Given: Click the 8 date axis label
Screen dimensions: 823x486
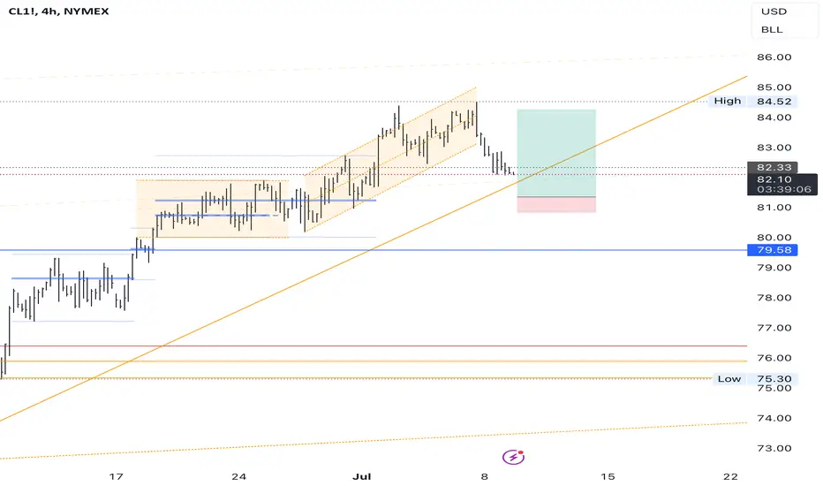Looking at the screenshot, I should pyautogui.click(x=485, y=476).
